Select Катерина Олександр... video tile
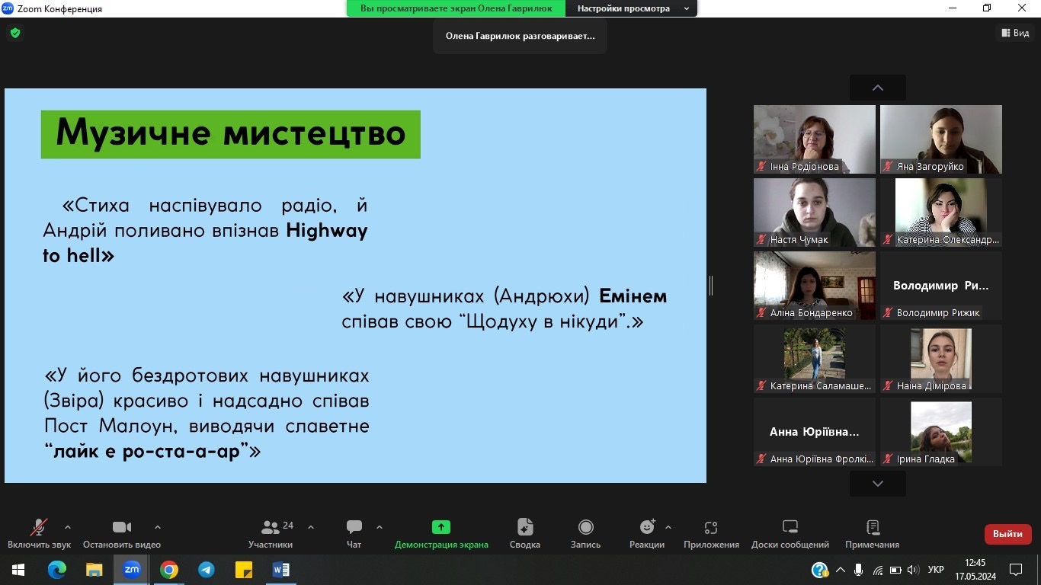The width and height of the screenshot is (1041, 585). 941,213
